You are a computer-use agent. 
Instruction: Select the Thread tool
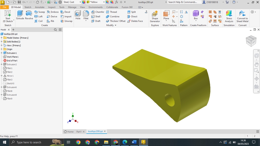pyautogui.click(x=111, y=12)
